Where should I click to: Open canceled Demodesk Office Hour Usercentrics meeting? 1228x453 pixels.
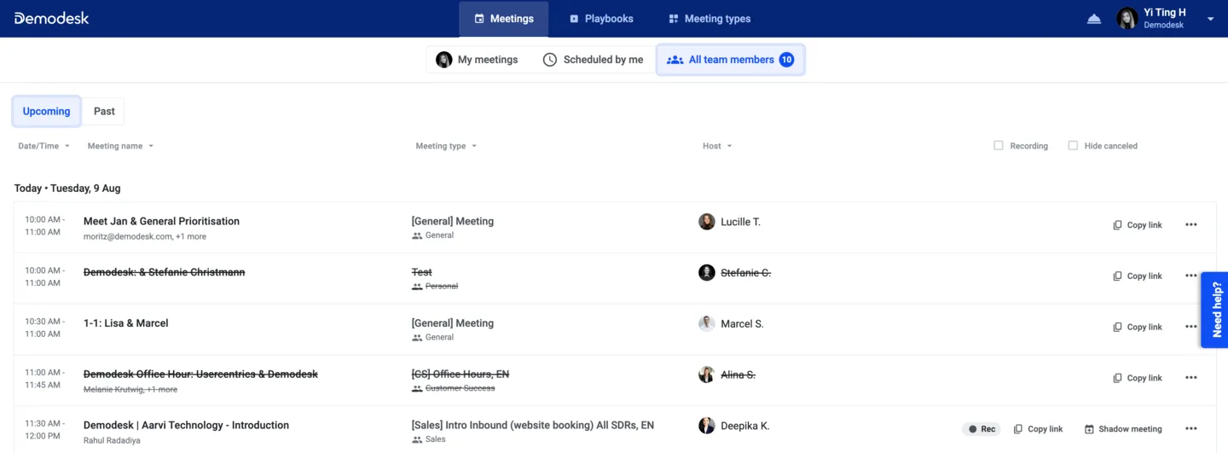200,375
